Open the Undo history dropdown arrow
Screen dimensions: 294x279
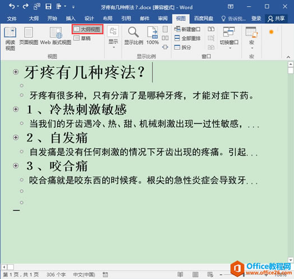[18, 7]
